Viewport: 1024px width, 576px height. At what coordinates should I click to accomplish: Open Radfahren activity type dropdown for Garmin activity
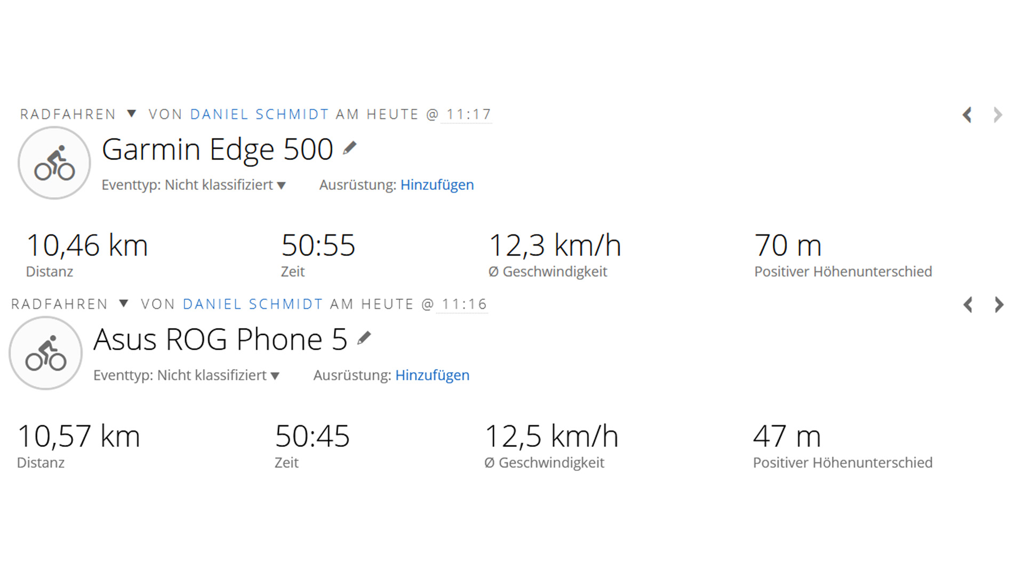(x=132, y=114)
